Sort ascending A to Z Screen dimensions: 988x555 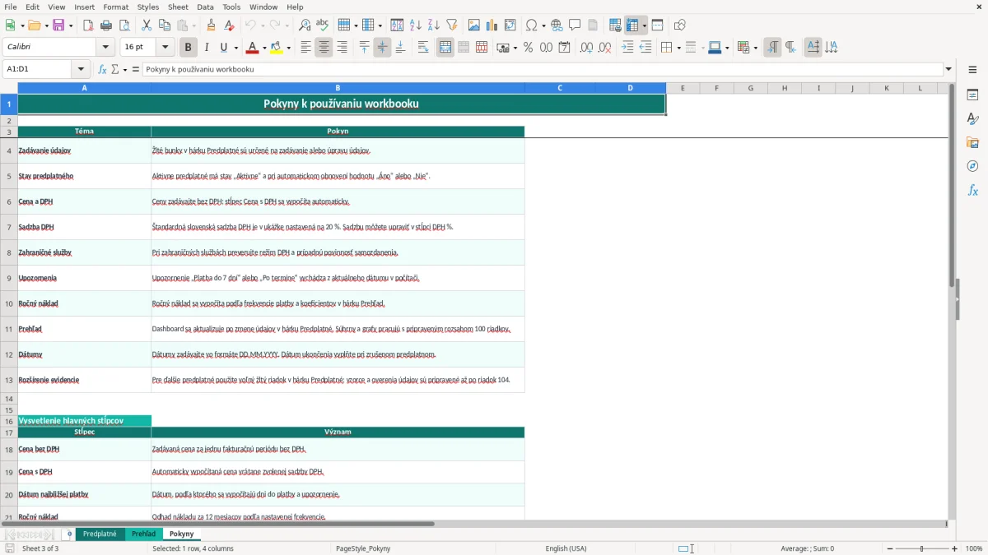pyautogui.click(x=416, y=25)
